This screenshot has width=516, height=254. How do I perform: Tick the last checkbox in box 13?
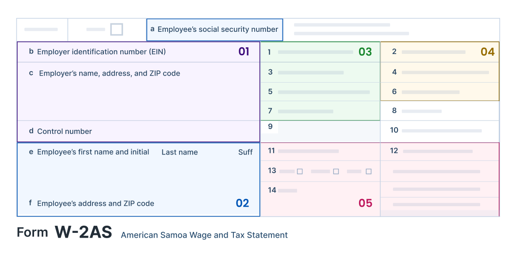(369, 171)
